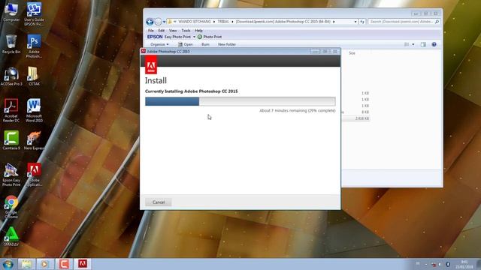The height and width of the screenshot is (270, 481).
Task: Open File Explorer from taskbar
Action: 26,264
